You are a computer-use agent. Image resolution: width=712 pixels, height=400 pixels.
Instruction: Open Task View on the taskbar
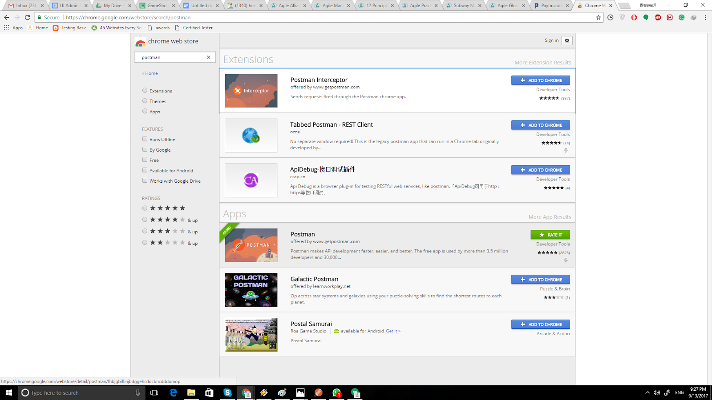[154, 392]
